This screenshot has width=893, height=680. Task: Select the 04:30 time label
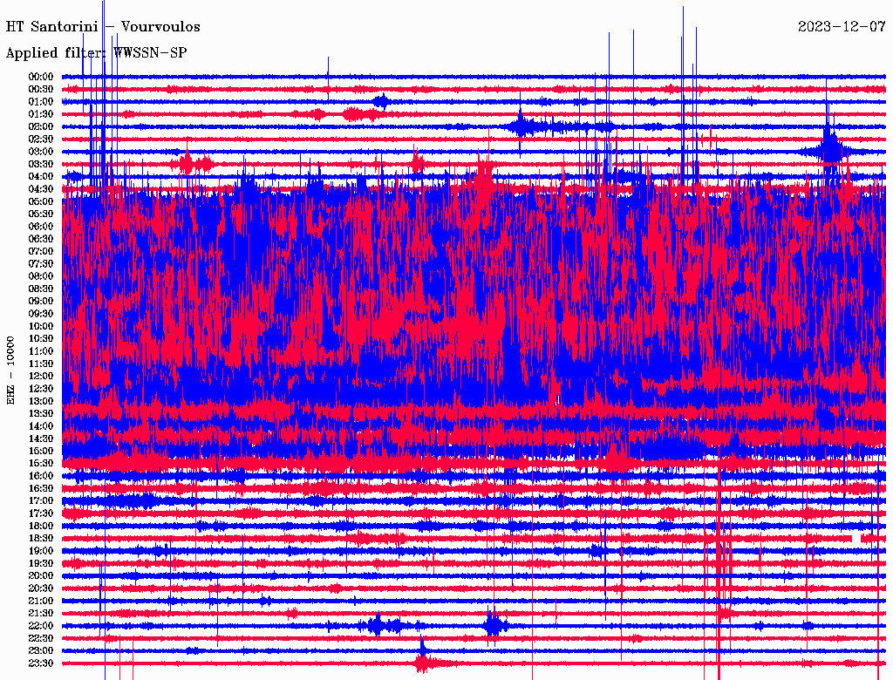[x=41, y=189]
